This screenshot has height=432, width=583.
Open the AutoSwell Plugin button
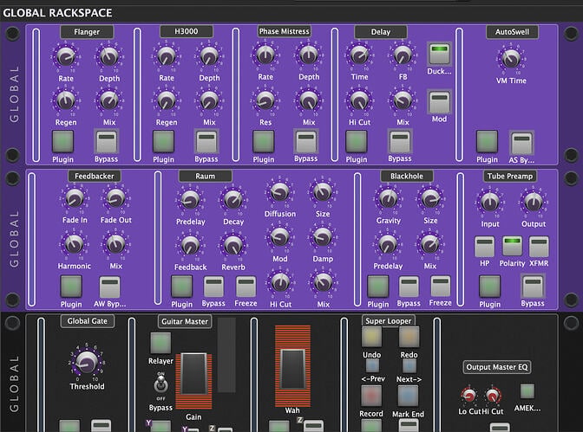click(487, 141)
